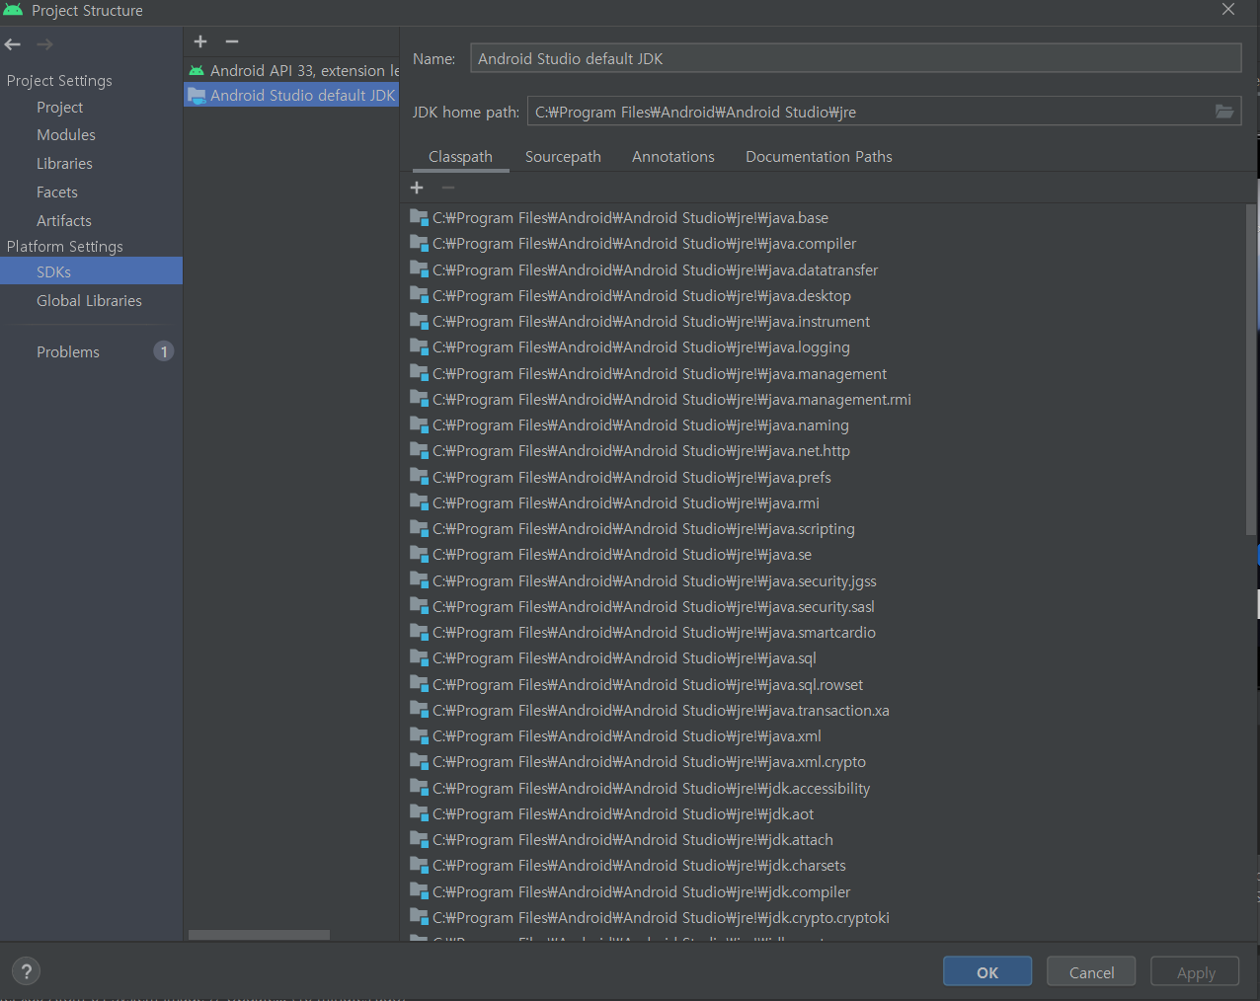Click folder icon beside java.desktop entry
Screen dimensions: 1260x1001
[419, 295]
